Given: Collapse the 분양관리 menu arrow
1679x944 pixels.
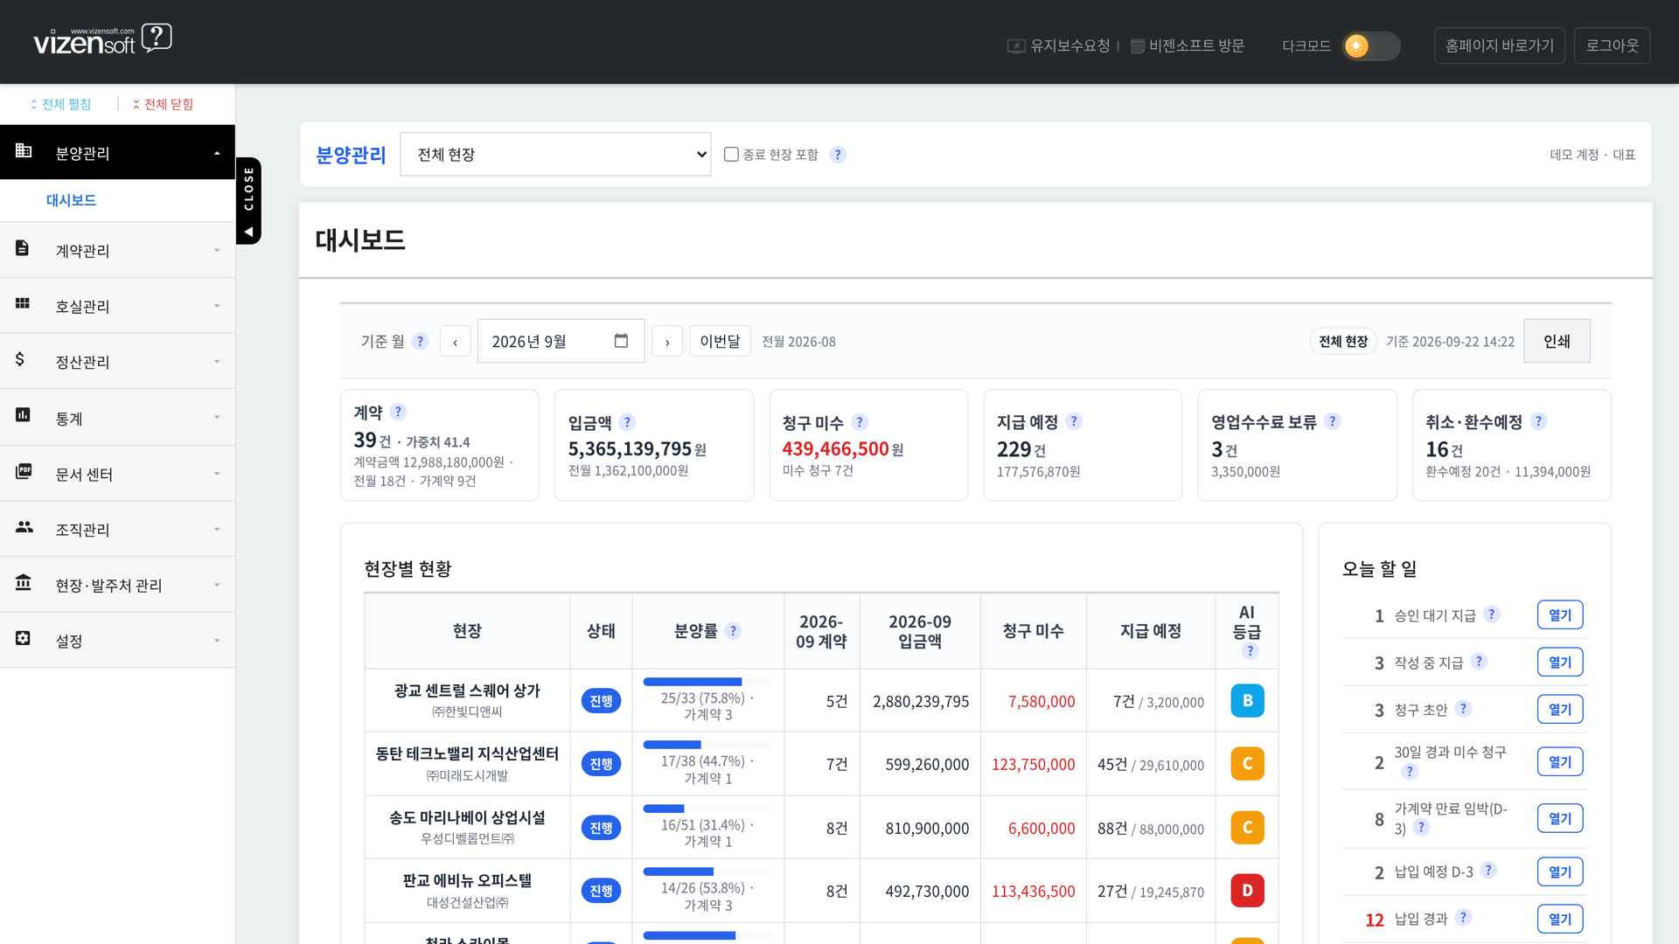Looking at the screenshot, I should (x=217, y=153).
